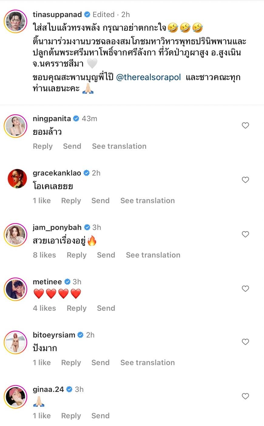264x426 pixels.
Task: Send jam_ponybah's comment
Action: [x=106, y=255]
